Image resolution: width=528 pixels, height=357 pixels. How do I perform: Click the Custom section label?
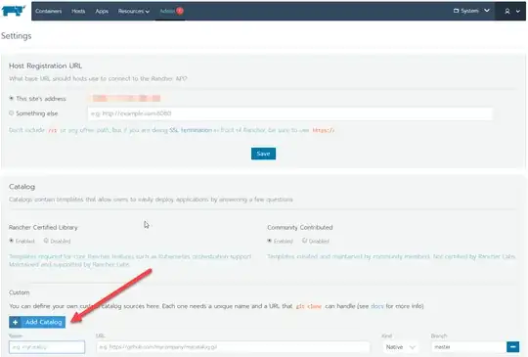tap(20, 292)
